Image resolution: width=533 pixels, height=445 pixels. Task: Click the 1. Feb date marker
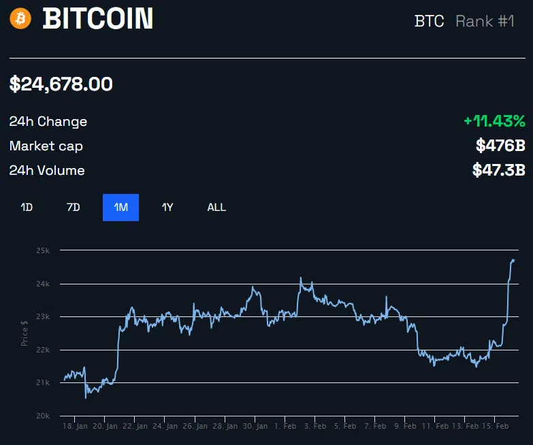click(285, 426)
